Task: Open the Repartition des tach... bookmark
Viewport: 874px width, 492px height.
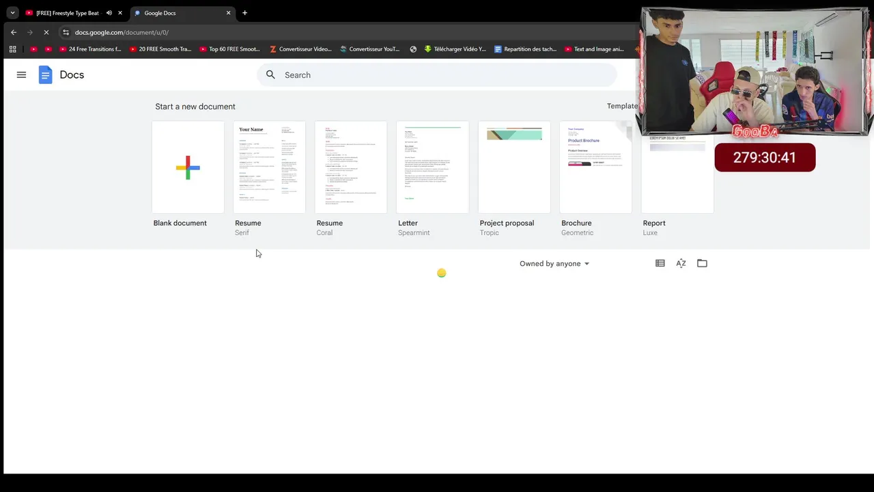Action: point(525,49)
